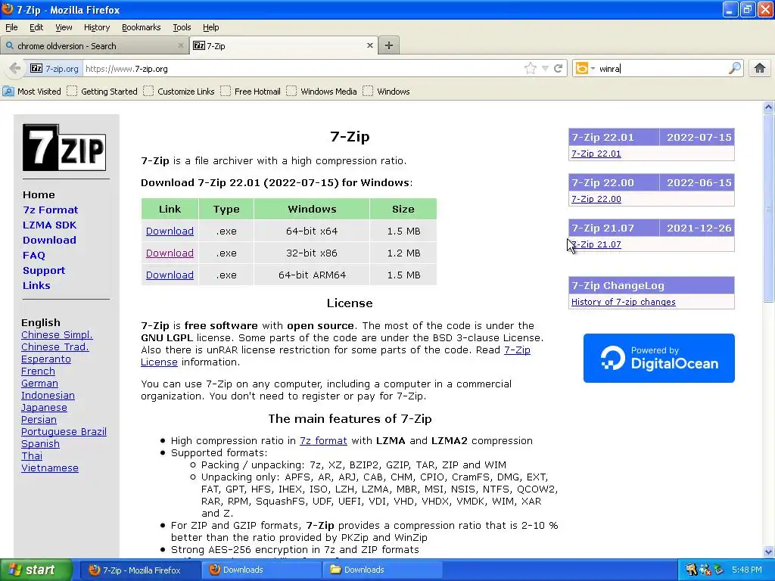The width and height of the screenshot is (775, 581).
Task: Switch language to Chinese Simpl.
Action: tap(57, 335)
